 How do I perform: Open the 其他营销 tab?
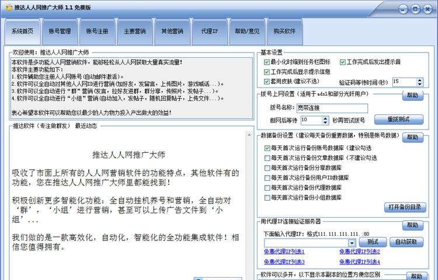pyautogui.click(x=172, y=32)
